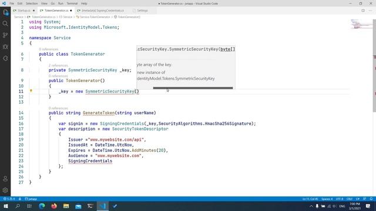Screen dimensions: 376x211
Task: Launch Firefox from taskbar
Action: (54, 206)
